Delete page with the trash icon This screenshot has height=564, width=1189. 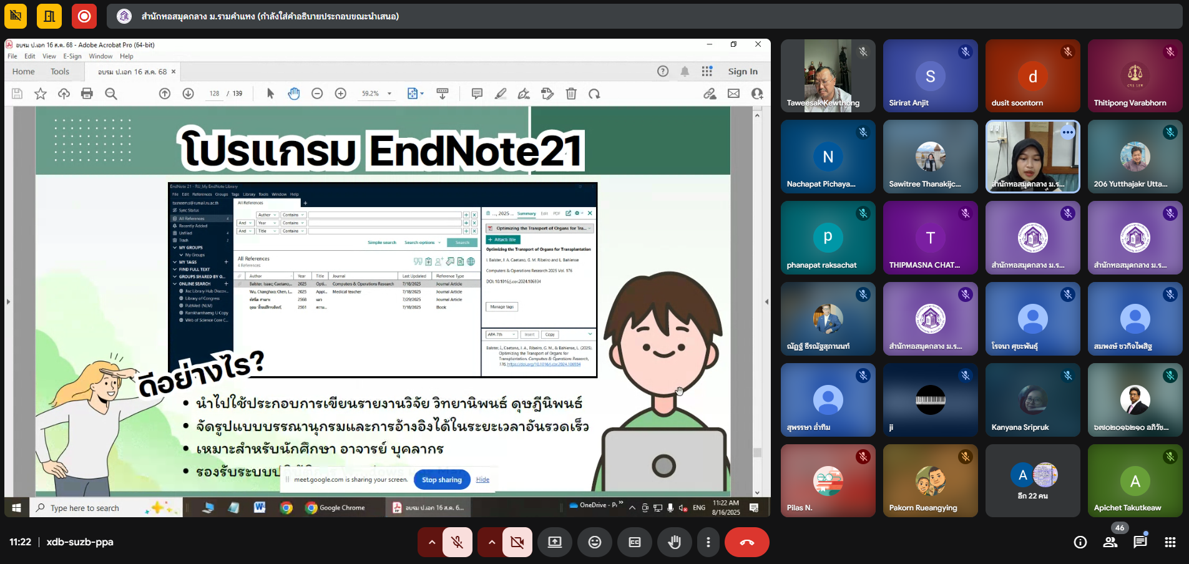[x=571, y=94]
